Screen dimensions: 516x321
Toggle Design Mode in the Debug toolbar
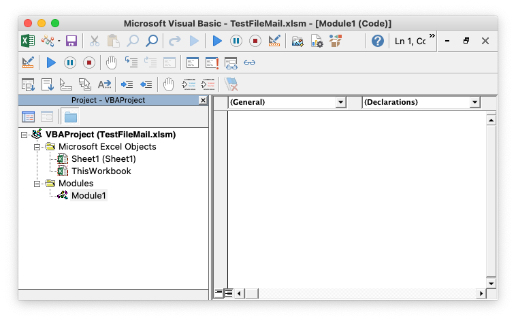coord(28,63)
